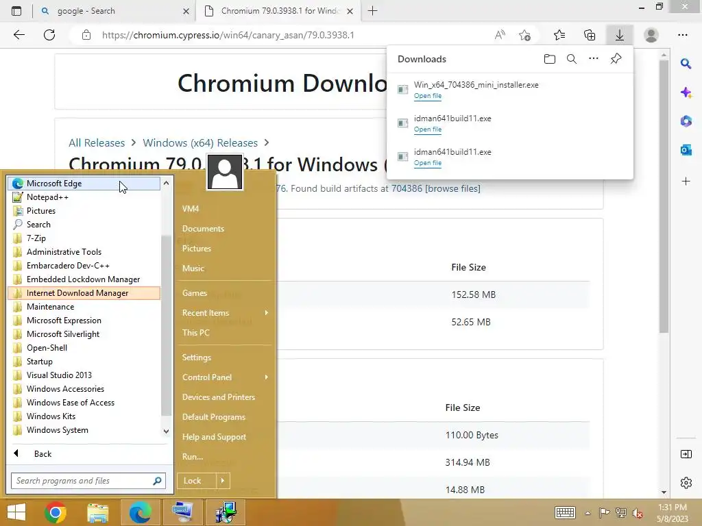The width and height of the screenshot is (702, 526).
Task: Open file for first idman641build11.exe entry
Action: pos(428,129)
